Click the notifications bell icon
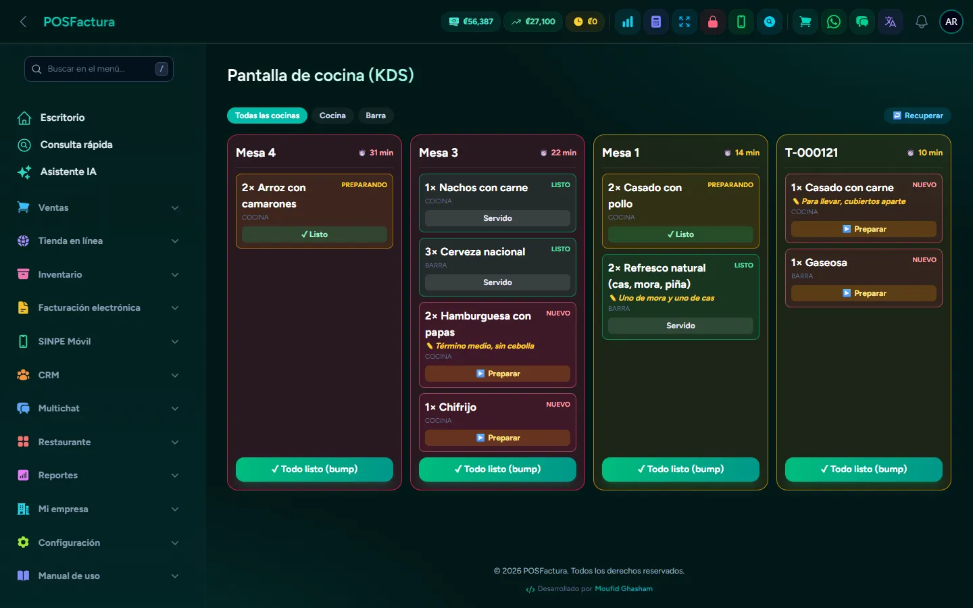Viewport: 973px width, 608px height. point(922,22)
